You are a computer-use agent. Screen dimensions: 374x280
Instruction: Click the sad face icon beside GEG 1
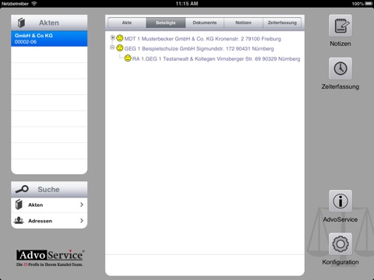pyautogui.click(x=120, y=48)
